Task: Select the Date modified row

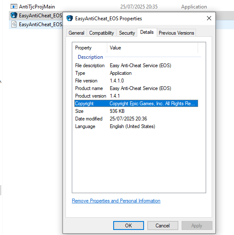Action: click(x=136, y=119)
